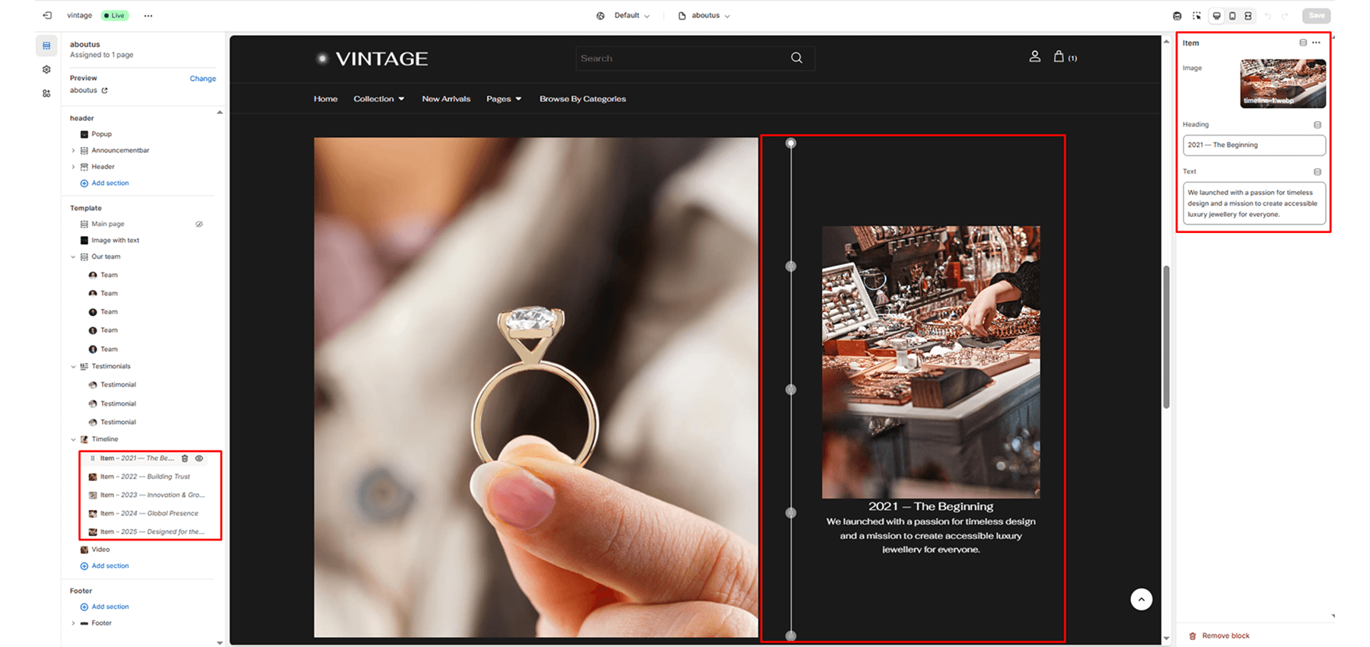Collapse the Timeline section

point(74,439)
